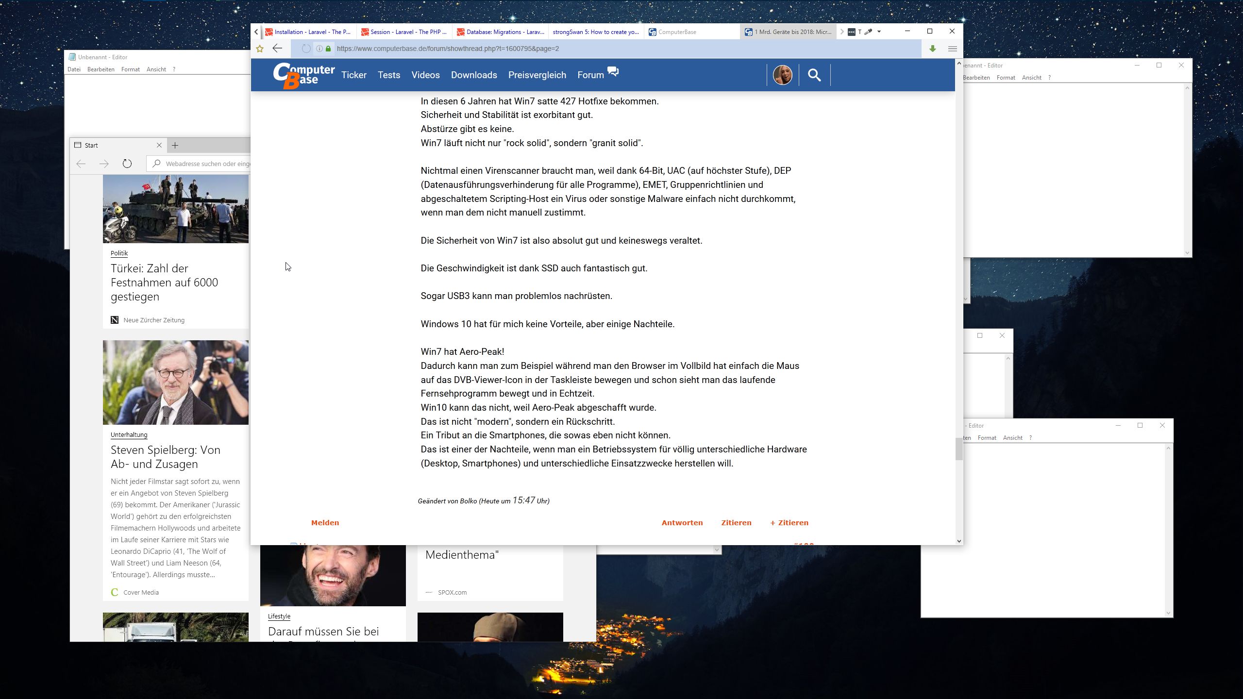The height and width of the screenshot is (699, 1243).
Task: Click the Edge web address search field
Action: point(206,164)
